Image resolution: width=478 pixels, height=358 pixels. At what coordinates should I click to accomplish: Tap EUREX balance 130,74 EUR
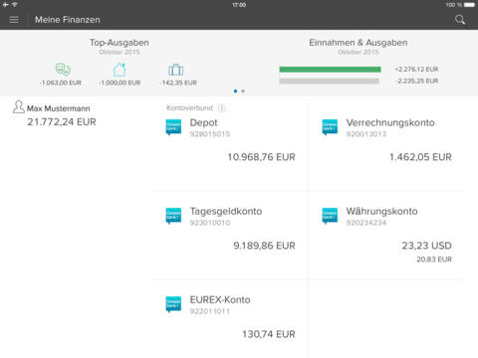click(269, 334)
